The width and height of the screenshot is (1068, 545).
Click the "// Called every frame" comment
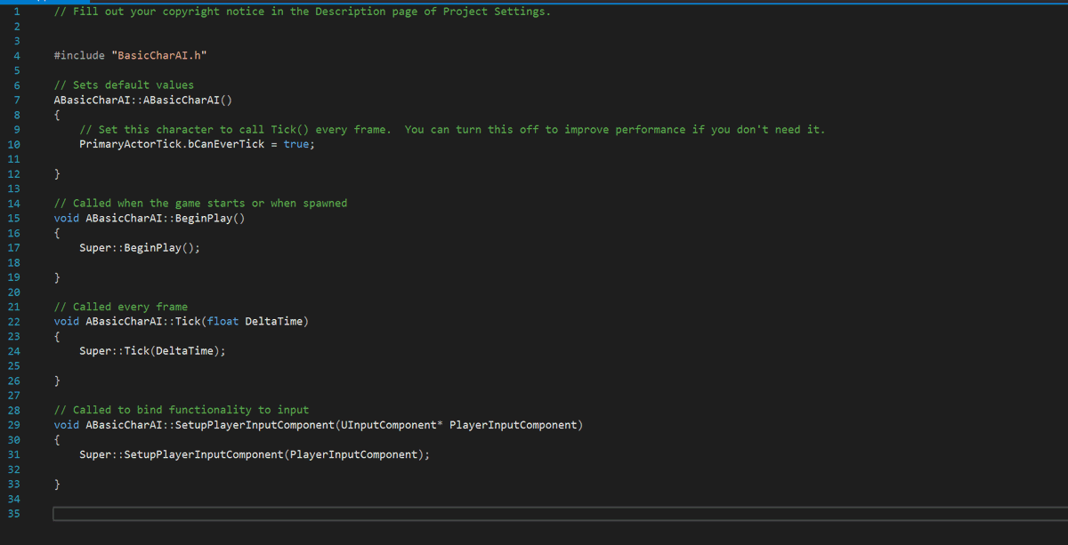click(x=120, y=307)
